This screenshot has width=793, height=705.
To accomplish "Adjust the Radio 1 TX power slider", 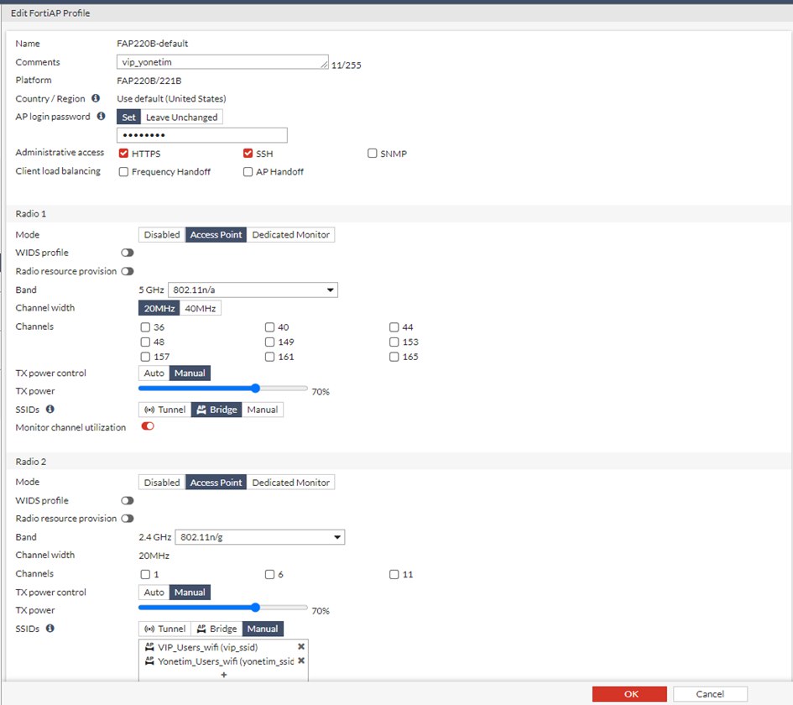I will 254,388.
